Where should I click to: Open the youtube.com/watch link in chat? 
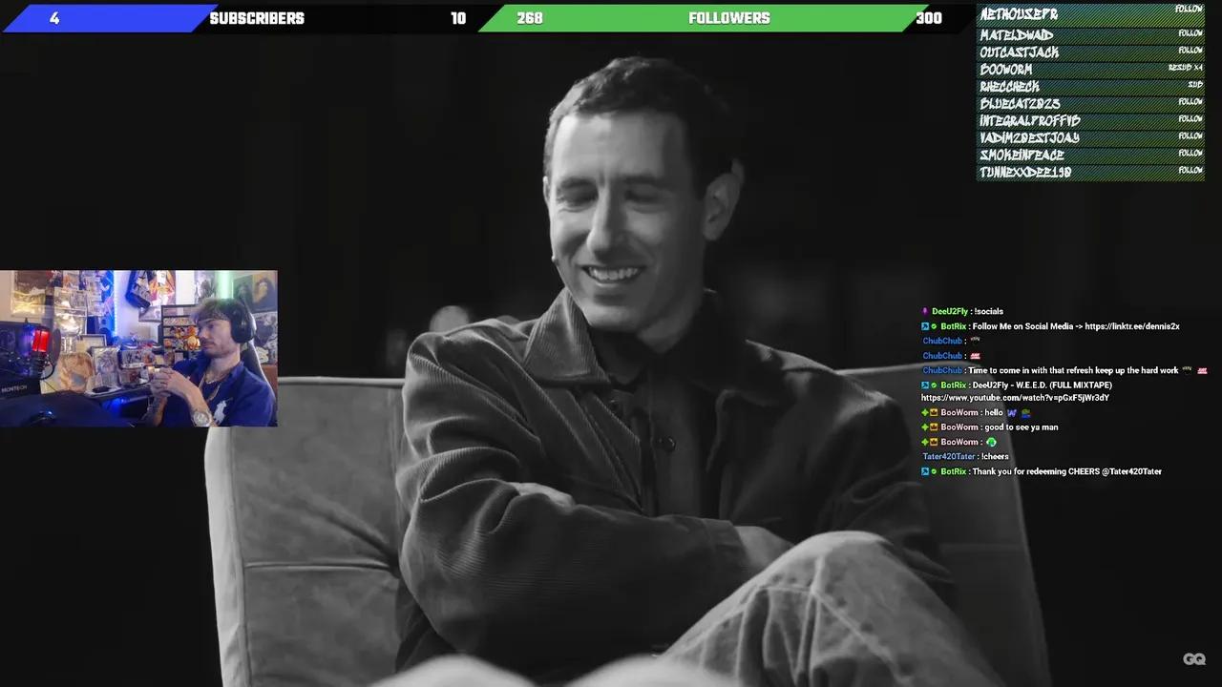[1015, 398]
